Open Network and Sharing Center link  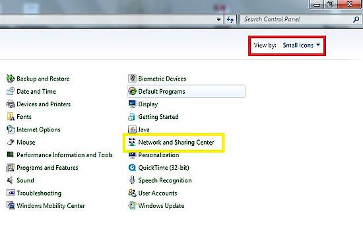tap(176, 142)
